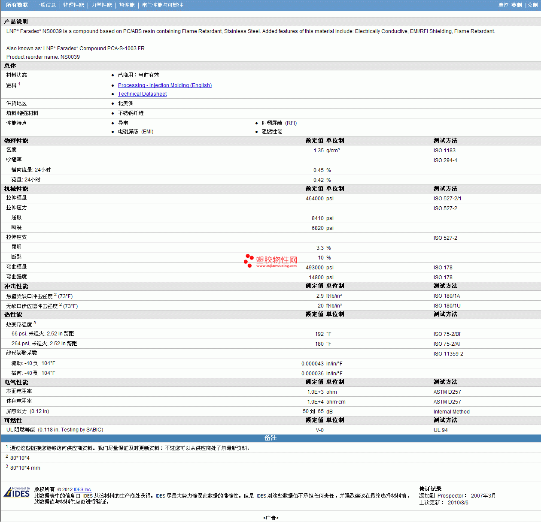This screenshot has width=541, height=522.
Task: Click the 电磁屏蔽 (EMI) feature
Action: [x=136, y=132]
